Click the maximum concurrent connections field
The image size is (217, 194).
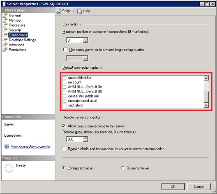point(75,40)
